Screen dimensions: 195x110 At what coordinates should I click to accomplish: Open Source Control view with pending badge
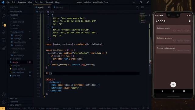(4, 24)
